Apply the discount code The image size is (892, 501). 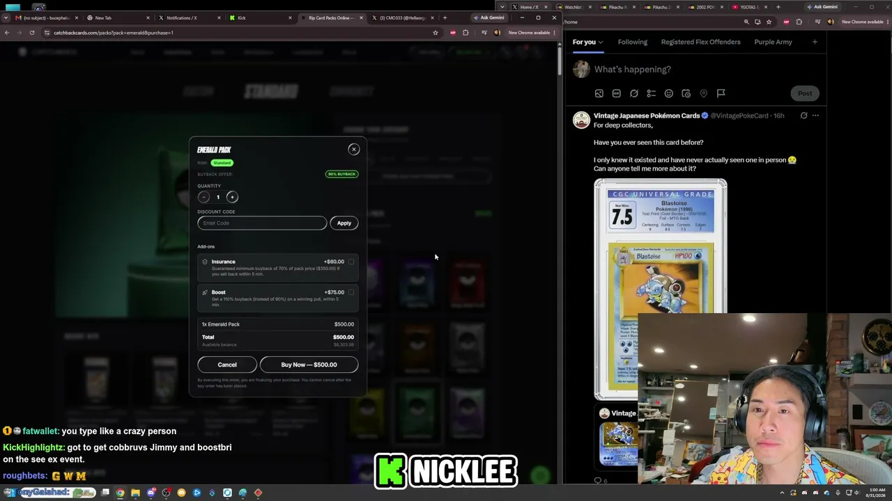tap(344, 223)
